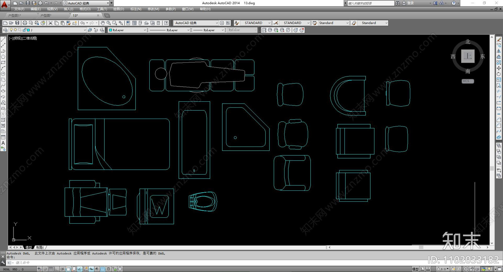Click the Save icon in standard toolbar
Image resolution: width=503 pixels, height=272 pixels.
17,23
